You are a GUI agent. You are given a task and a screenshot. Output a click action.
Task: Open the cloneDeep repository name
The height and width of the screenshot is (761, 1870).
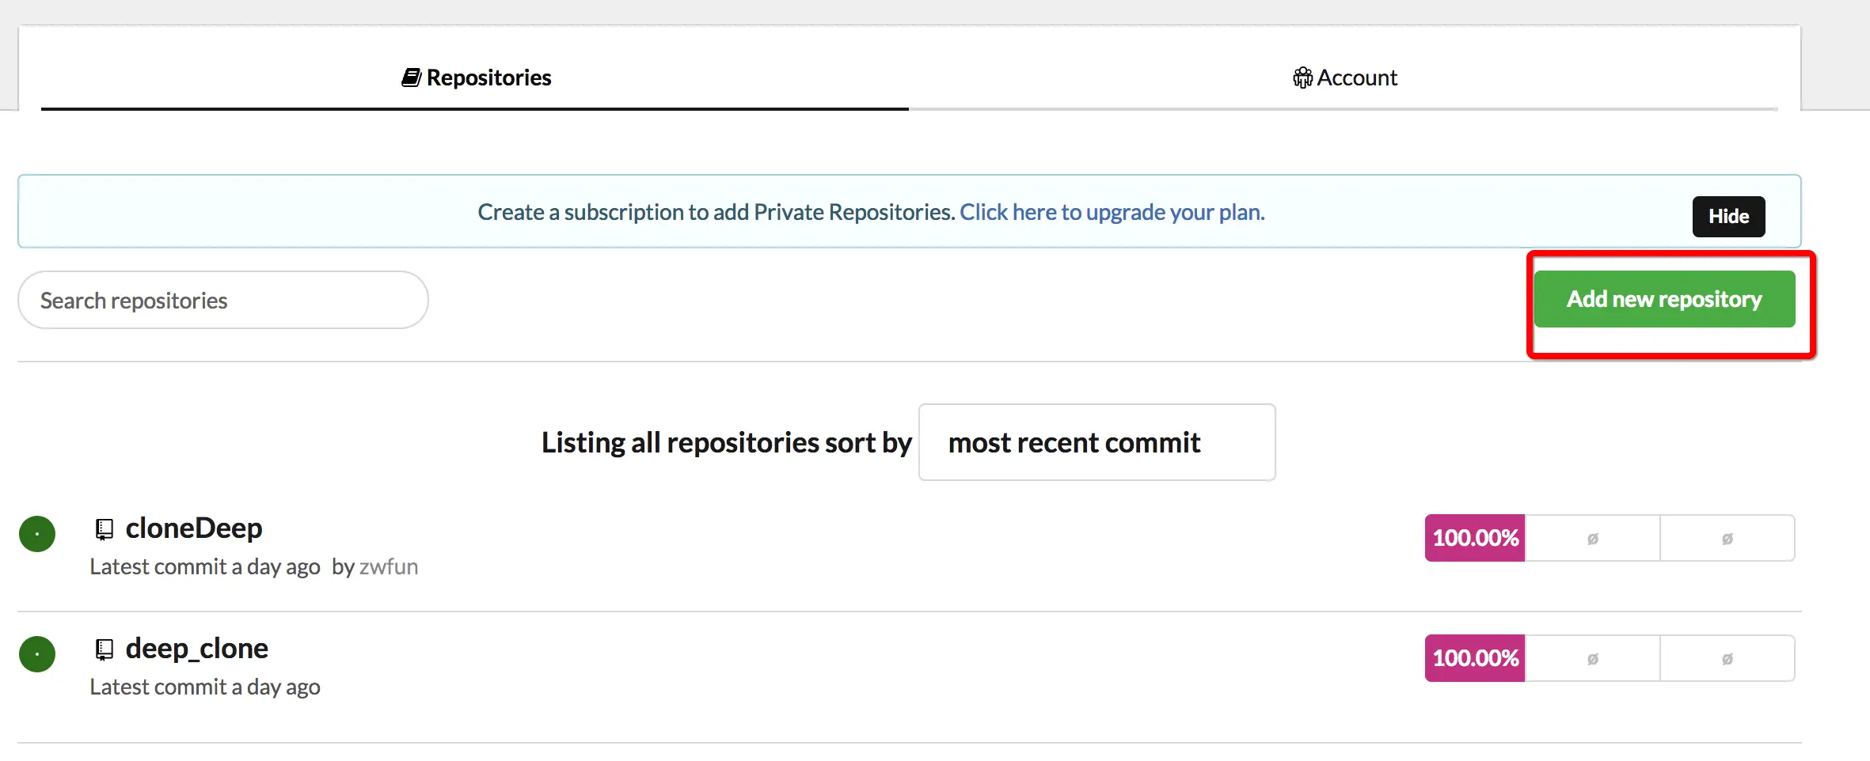click(195, 528)
